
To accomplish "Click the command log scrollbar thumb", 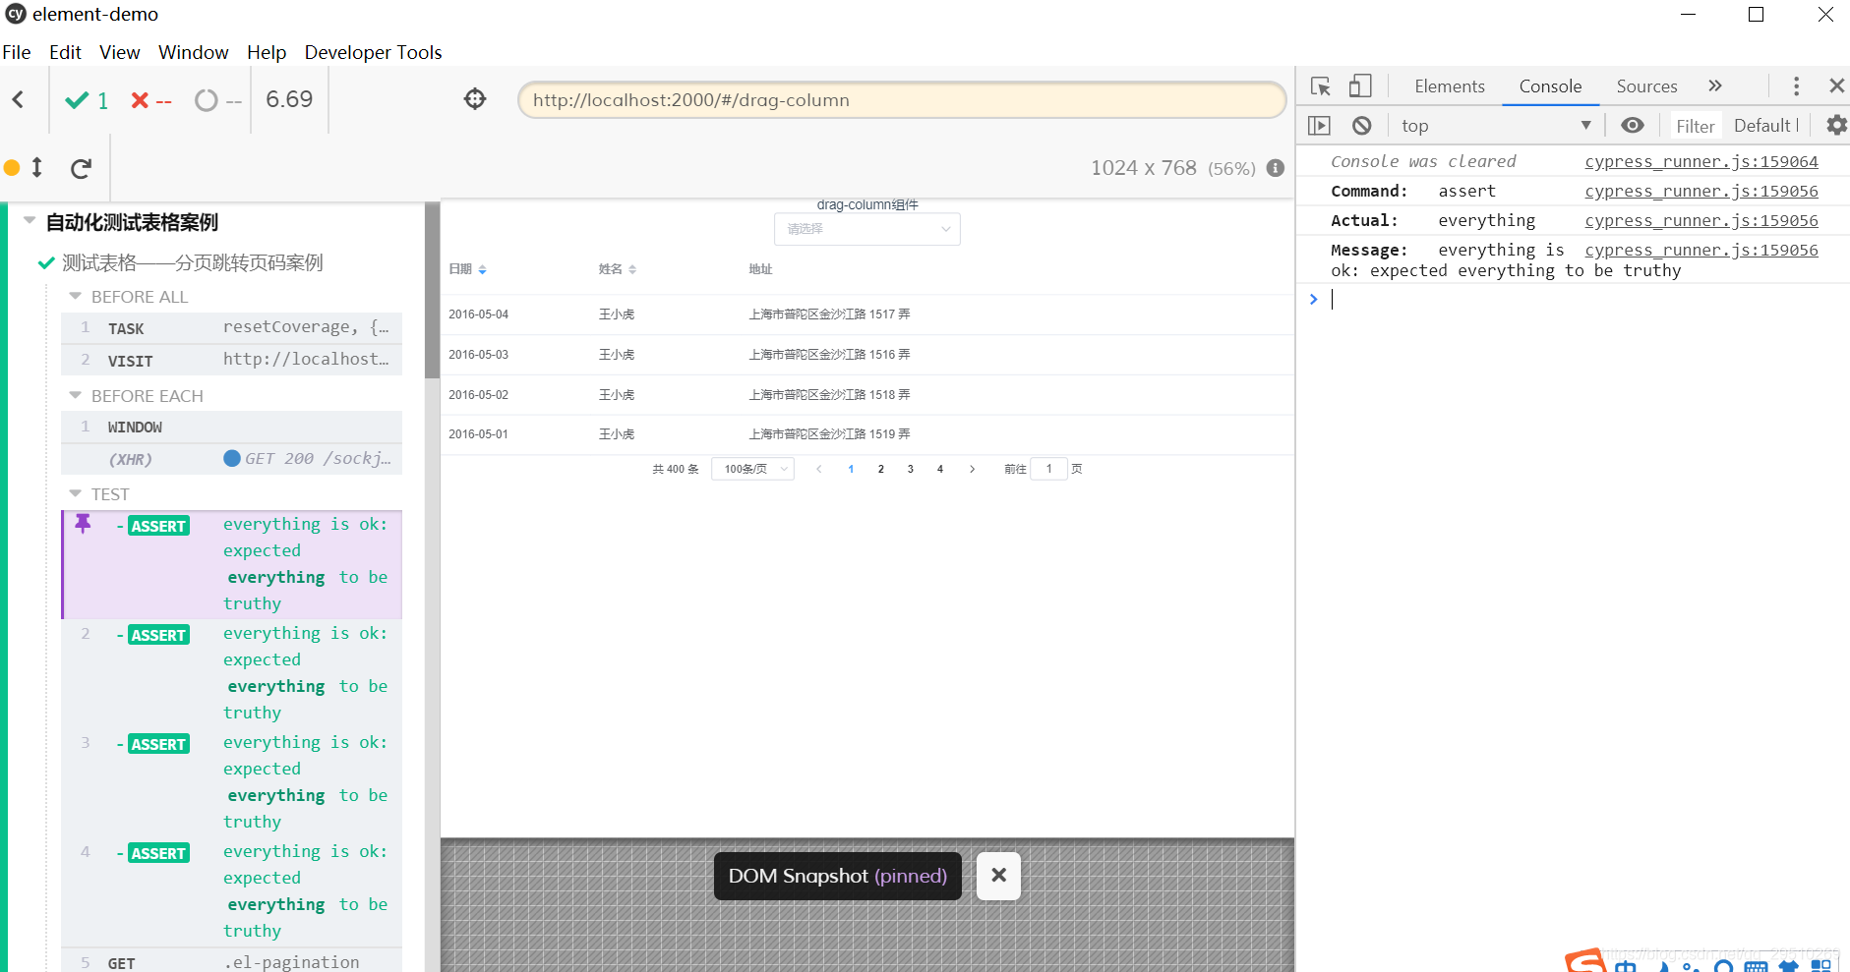I will click(x=432, y=291).
